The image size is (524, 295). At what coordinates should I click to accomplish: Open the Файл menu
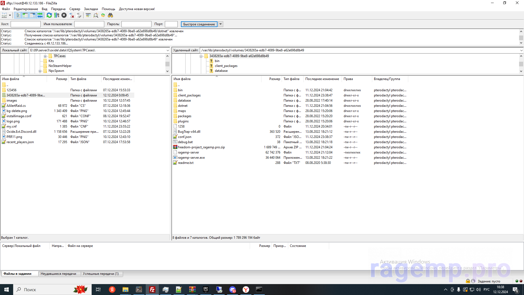(x=6, y=9)
